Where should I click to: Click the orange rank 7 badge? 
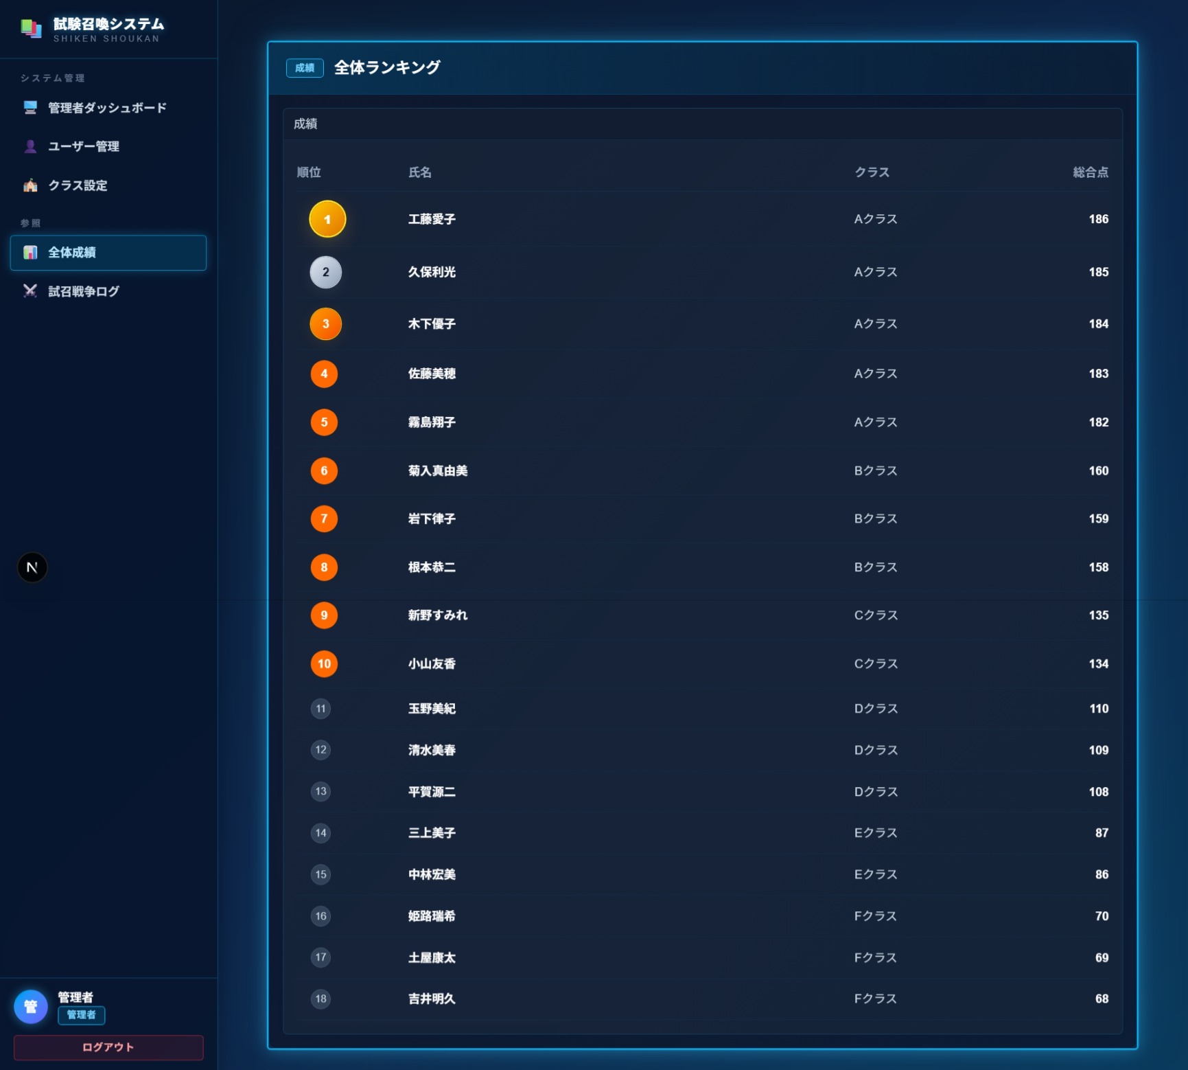tap(324, 519)
